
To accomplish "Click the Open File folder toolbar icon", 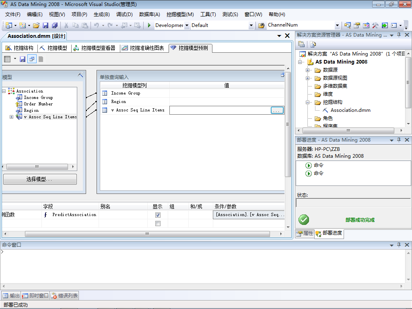I will [36, 25].
